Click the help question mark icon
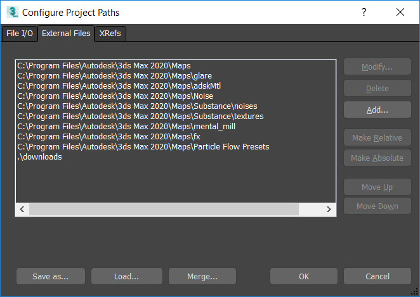The width and height of the screenshot is (420, 297). [364, 12]
